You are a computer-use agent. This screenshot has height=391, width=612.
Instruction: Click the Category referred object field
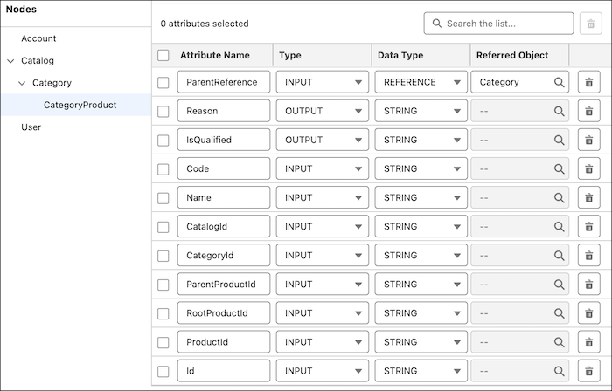point(520,82)
